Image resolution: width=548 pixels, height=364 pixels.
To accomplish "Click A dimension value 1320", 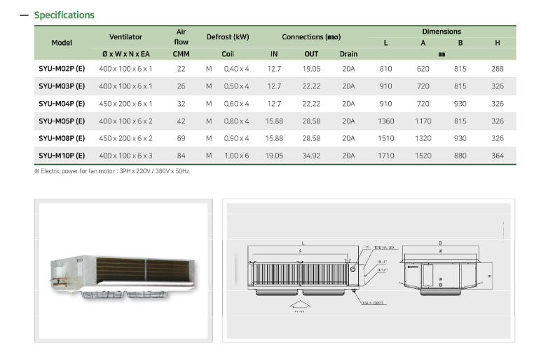I will [423, 138].
